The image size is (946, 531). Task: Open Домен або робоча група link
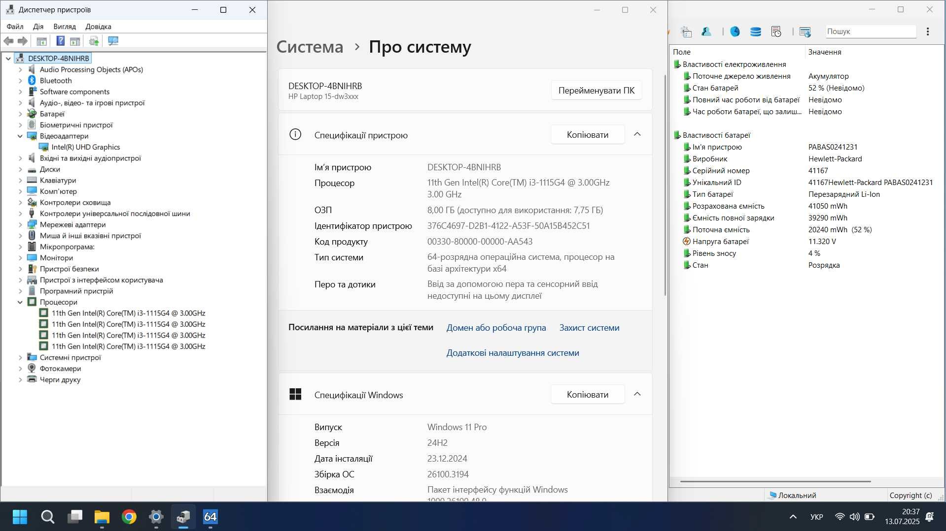[x=496, y=328]
